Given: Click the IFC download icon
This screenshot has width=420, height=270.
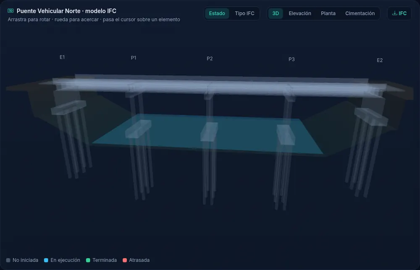Looking at the screenshot, I should tap(394, 13).
